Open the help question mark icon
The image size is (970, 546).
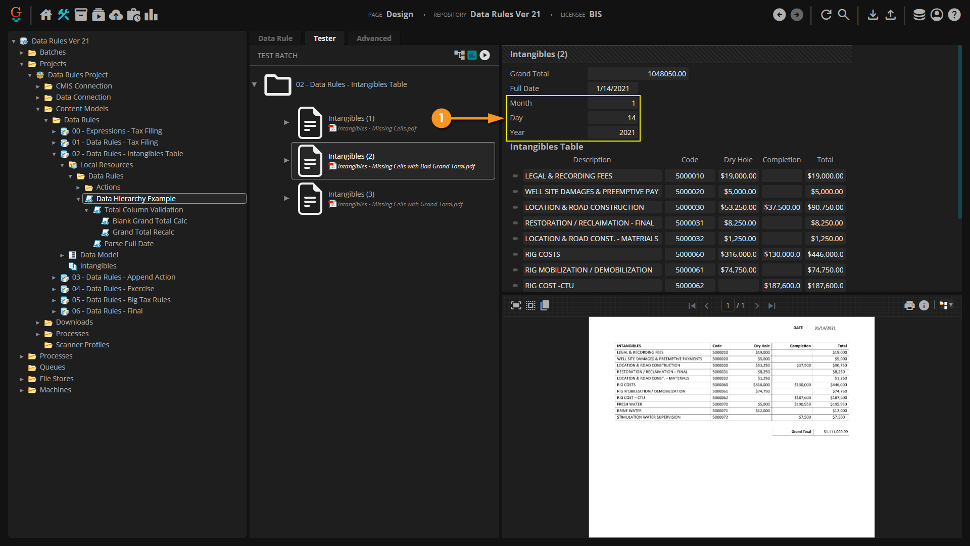[x=954, y=15]
